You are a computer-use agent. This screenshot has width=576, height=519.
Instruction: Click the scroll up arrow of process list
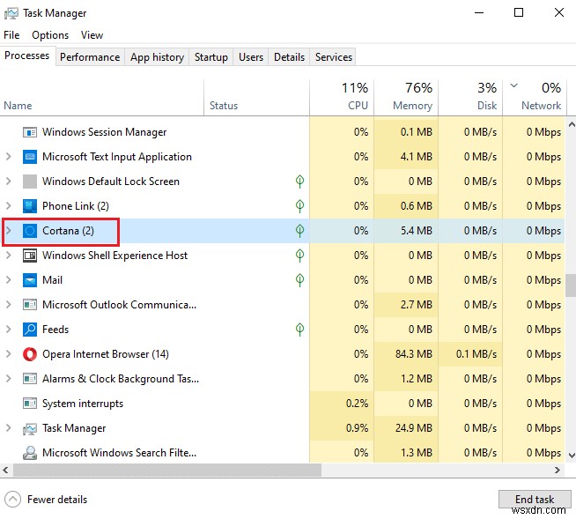pos(572,124)
